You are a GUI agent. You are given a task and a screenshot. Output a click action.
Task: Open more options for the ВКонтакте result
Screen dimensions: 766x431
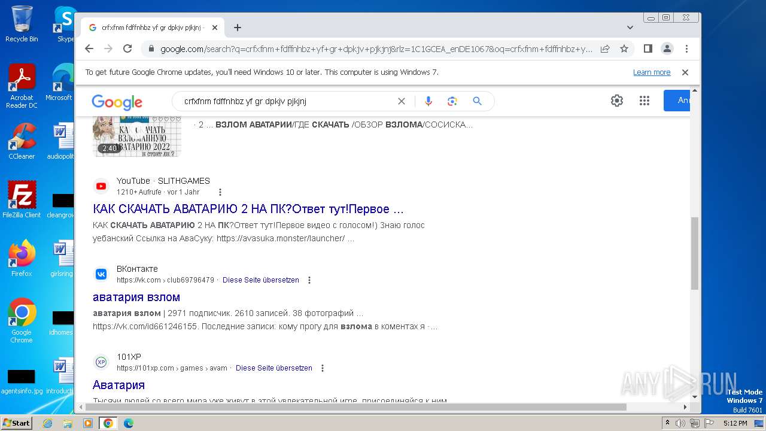point(309,280)
